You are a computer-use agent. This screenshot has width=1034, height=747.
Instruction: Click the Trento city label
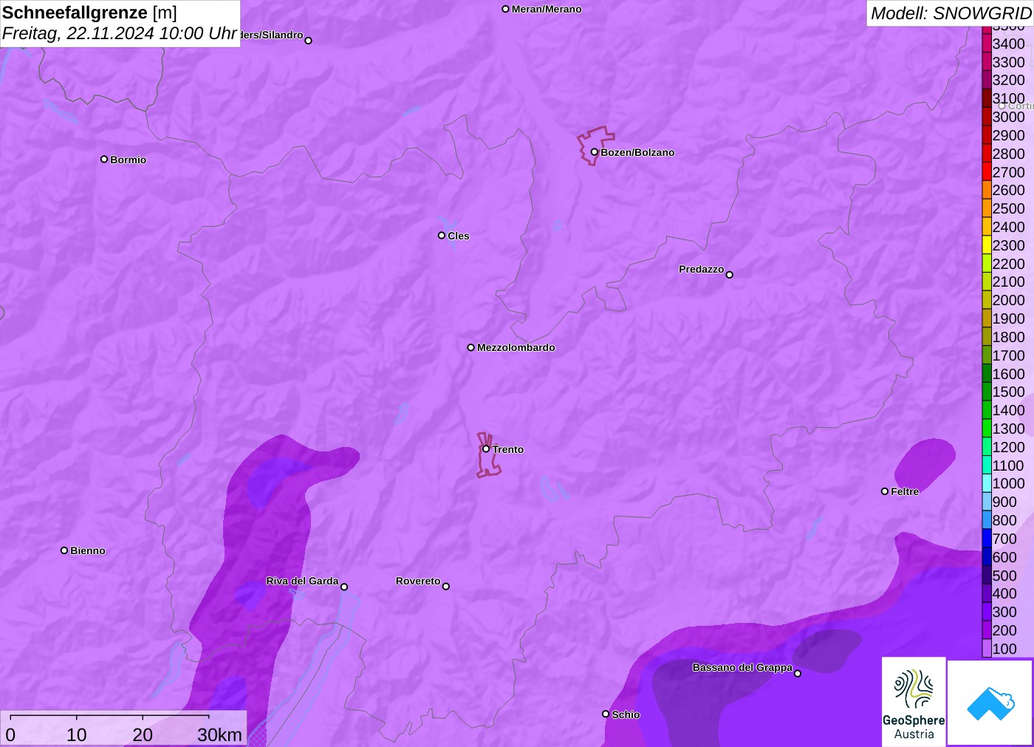tap(508, 449)
